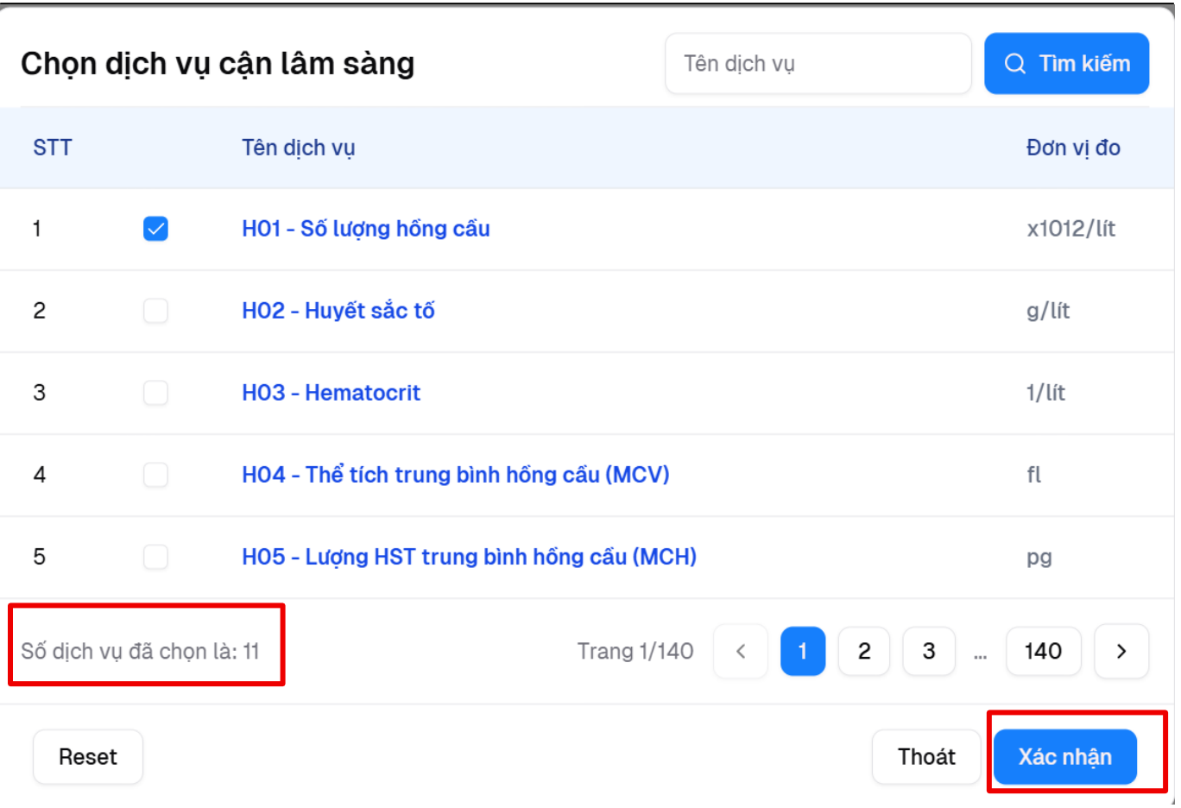Click the x1012/lít unit cell
Viewport: 1181px width, 808px height.
coord(1071,229)
